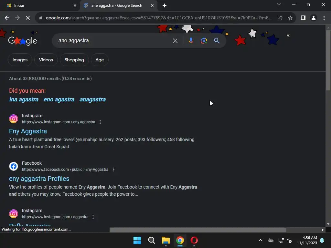The image size is (331, 248).
Task: Open the Chrome side panel
Action: pos(303,18)
